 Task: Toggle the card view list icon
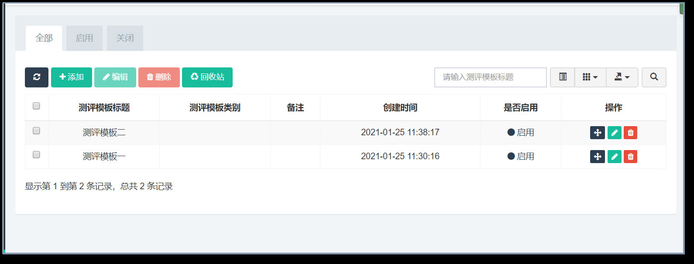563,77
